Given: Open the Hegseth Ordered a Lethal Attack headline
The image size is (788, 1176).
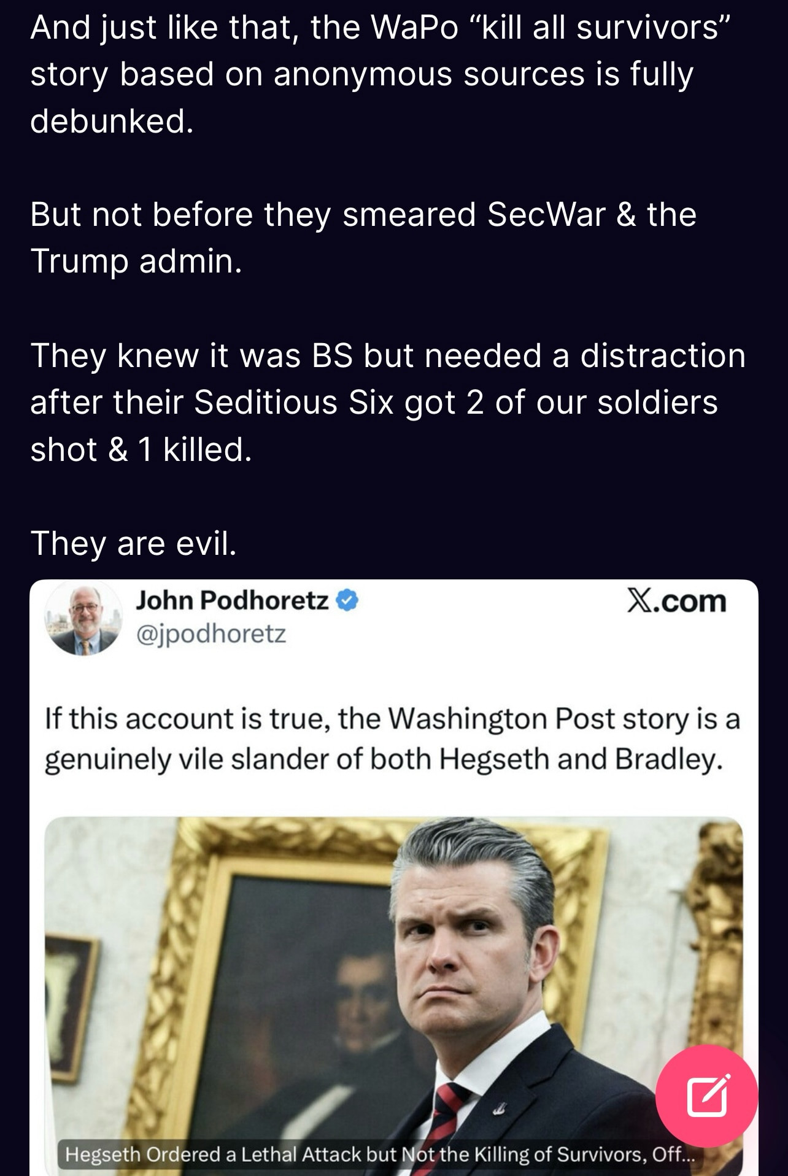Looking at the screenshot, I should coord(380,1155).
